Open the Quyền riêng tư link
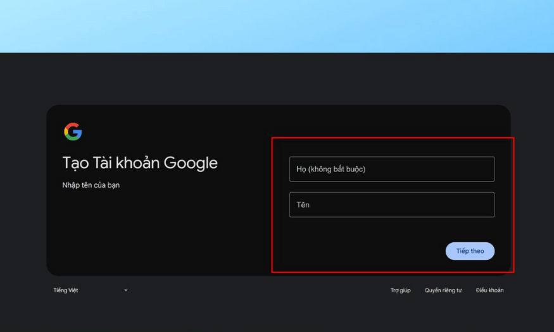 click(x=443, y=290)
